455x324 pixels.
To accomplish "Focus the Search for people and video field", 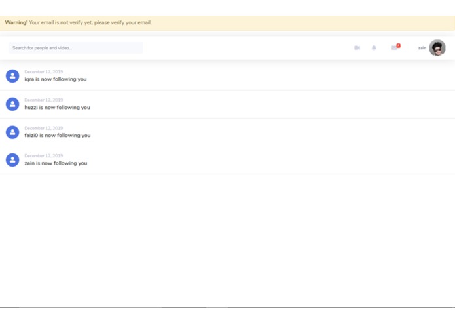I will [x=76, y=48].
